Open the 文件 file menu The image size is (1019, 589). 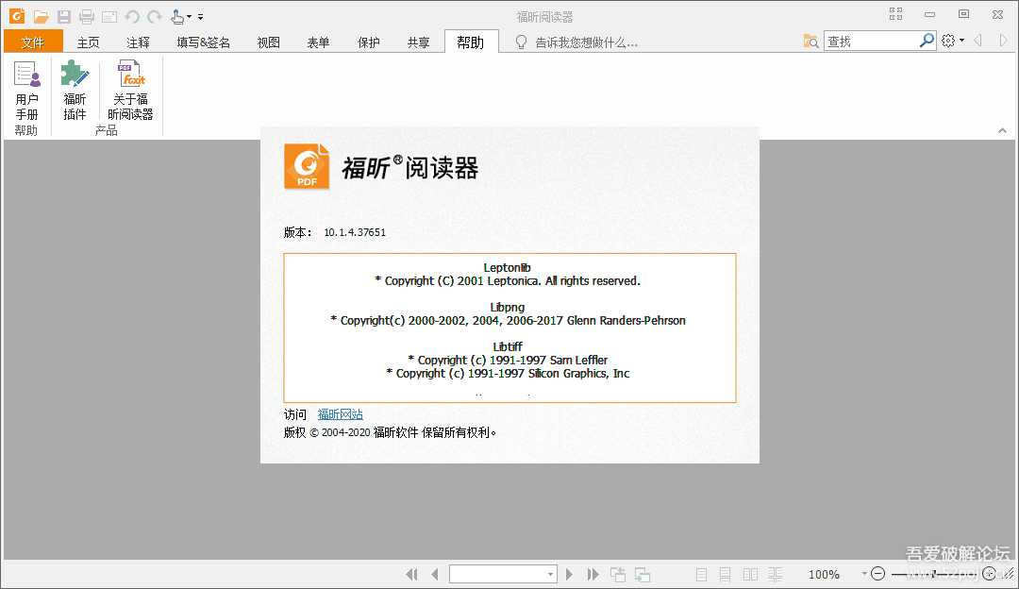point(33,42)
